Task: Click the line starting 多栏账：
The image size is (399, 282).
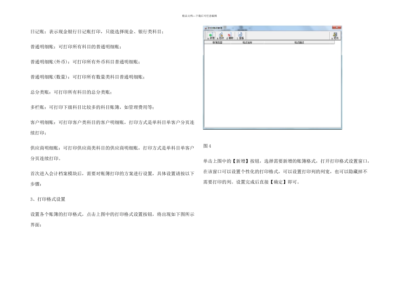Action: 92,107
